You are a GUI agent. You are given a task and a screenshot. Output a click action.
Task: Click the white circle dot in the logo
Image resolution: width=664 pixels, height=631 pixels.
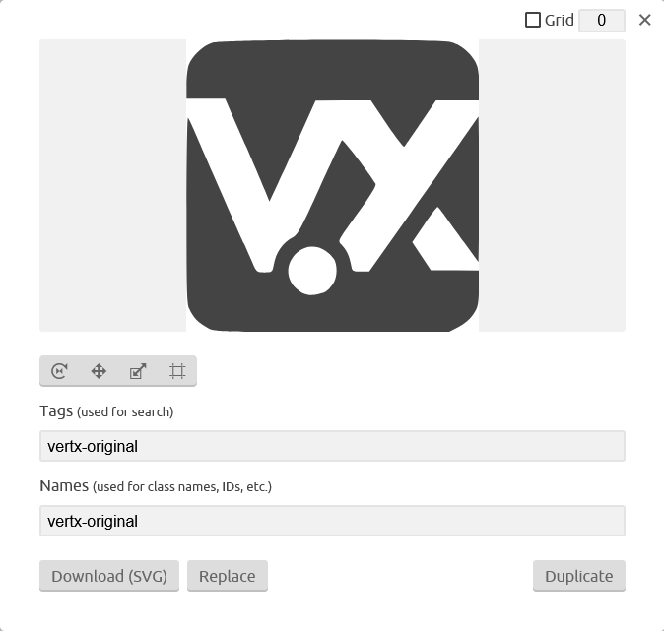point(312,271)
